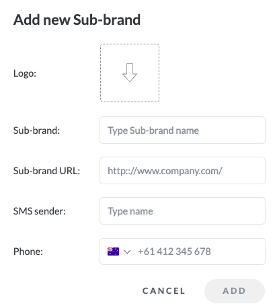Click the dashed logo upload box
Image resolution: width=279 pixels, height=308 pixels.
(130, 73)
